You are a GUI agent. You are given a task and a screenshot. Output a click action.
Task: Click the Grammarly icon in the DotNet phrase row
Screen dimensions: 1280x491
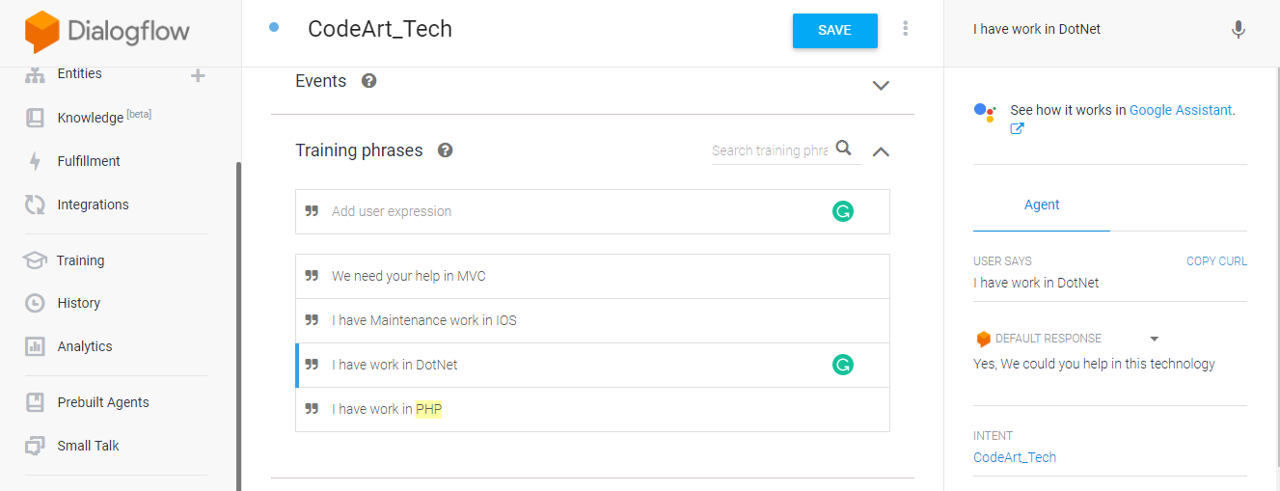[x=843, y=365]
